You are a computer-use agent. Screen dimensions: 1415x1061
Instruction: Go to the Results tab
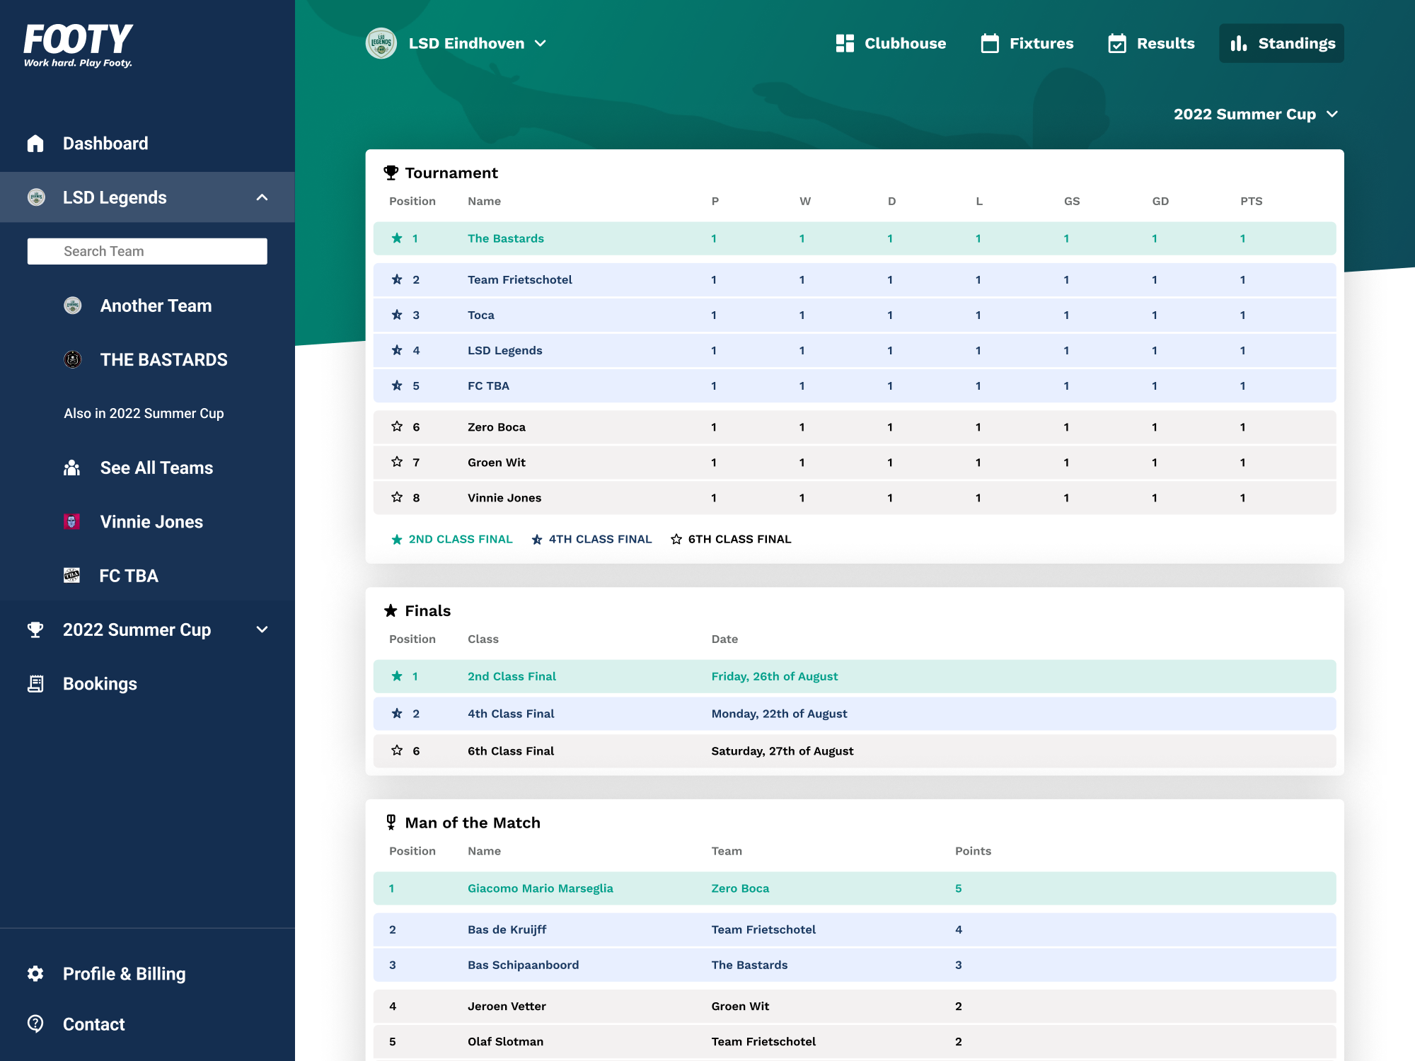point(1151,43)
